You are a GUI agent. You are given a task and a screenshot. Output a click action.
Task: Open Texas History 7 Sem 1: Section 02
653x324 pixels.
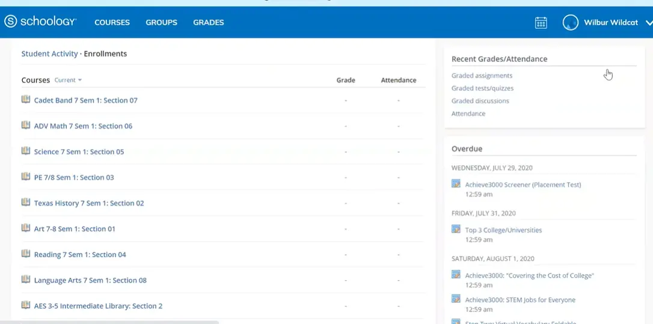[x=89, y=203]
